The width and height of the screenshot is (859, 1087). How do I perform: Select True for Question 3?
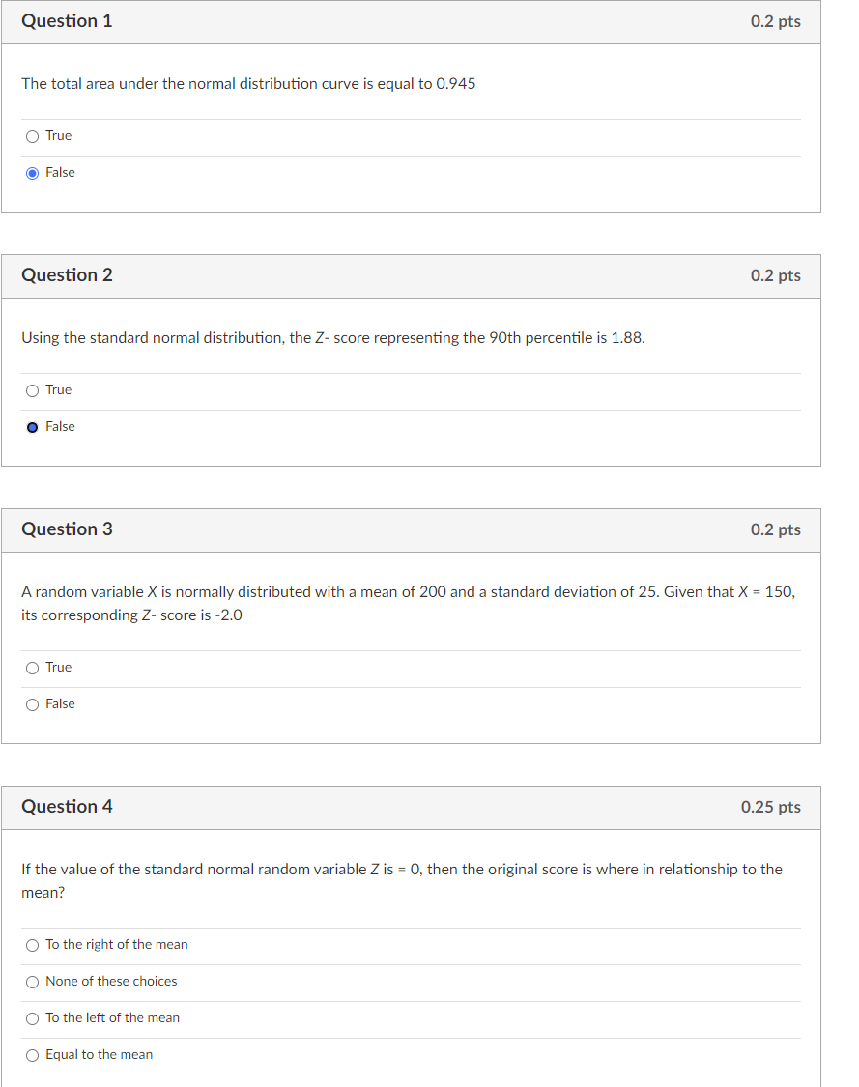click(x=32, y=668)
